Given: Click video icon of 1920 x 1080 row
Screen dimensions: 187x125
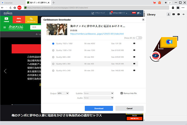Looking at the screenshot, I should click(x=134, y=44).
